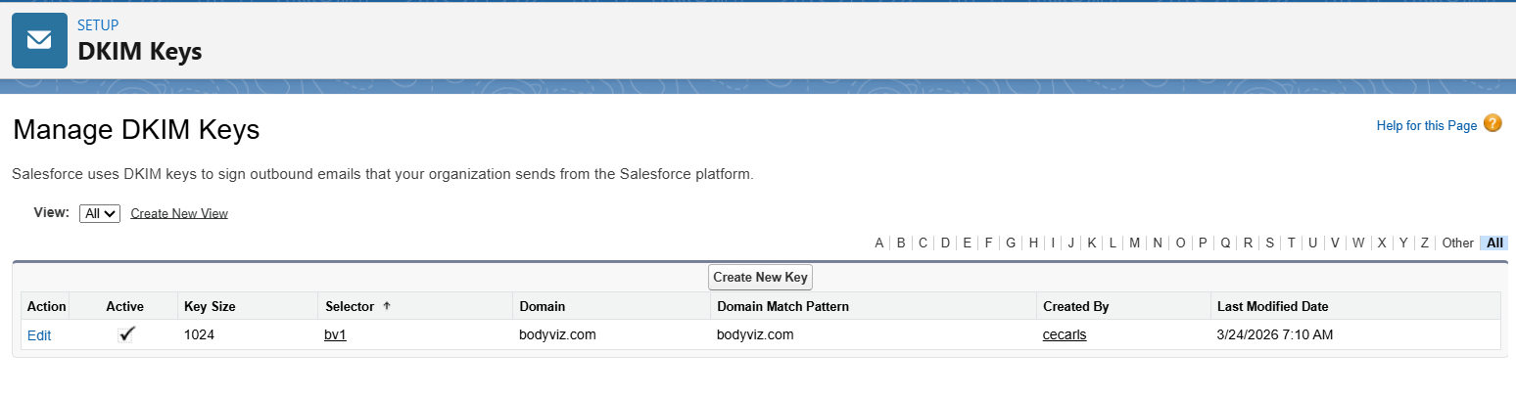
Task: Click bodyviz.com in Domain Match Pattern column
Action: (755, 334)
